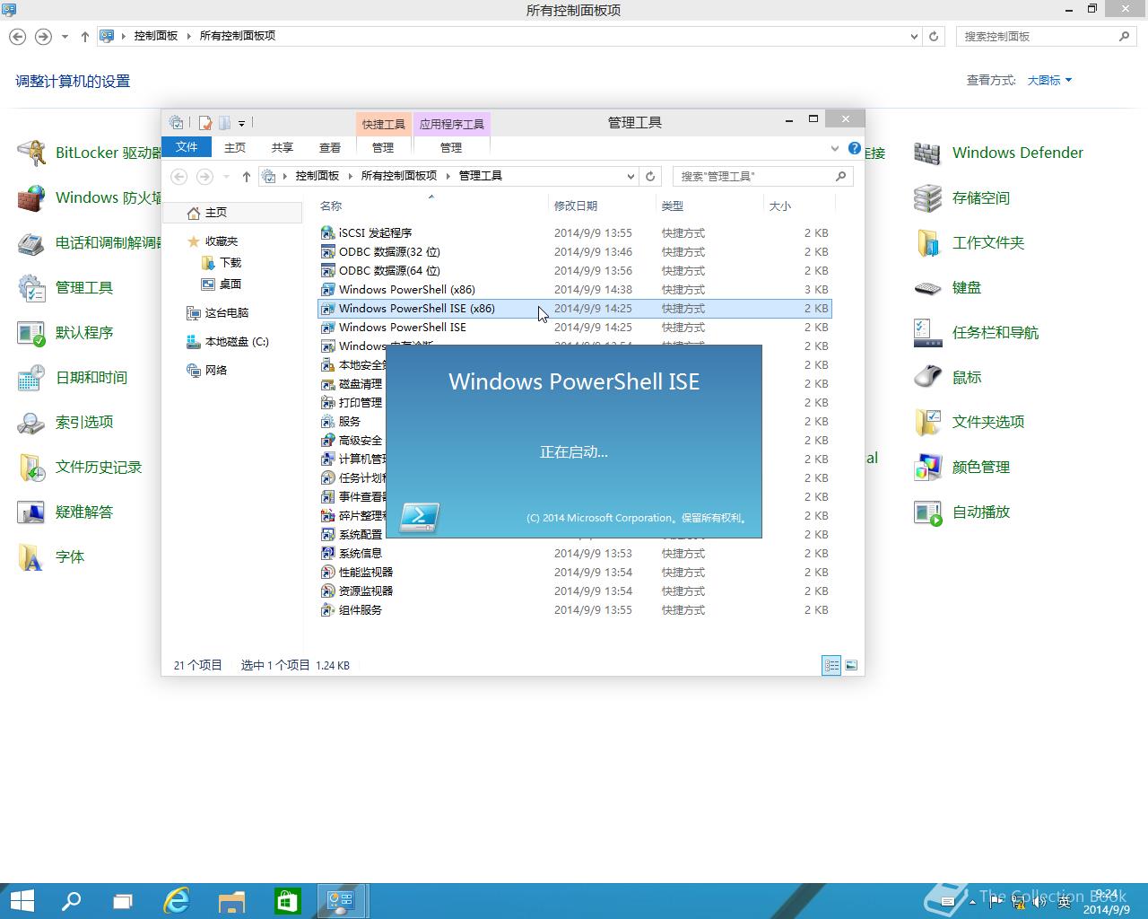Open 存储空间 icon
The image size is (1148, 919).
click(x=927, y=197)
